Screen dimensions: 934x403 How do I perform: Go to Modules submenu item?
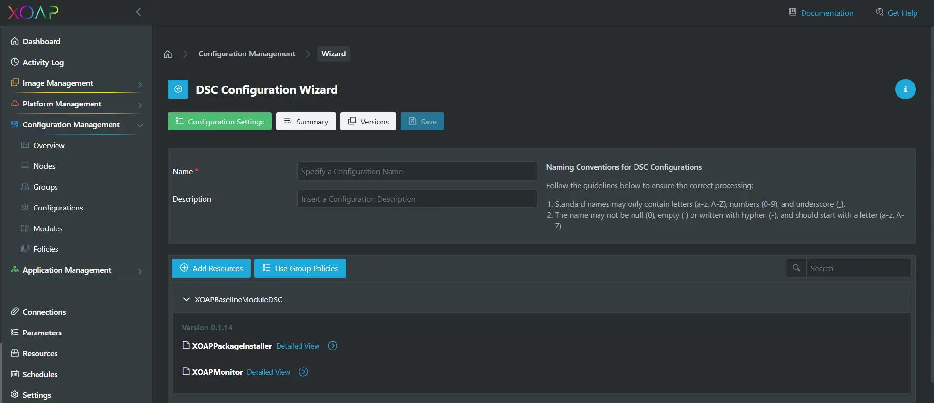click(48, 228)
